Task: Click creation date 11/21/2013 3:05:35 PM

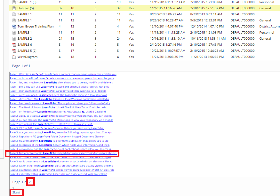Action: tap(167, 57)
